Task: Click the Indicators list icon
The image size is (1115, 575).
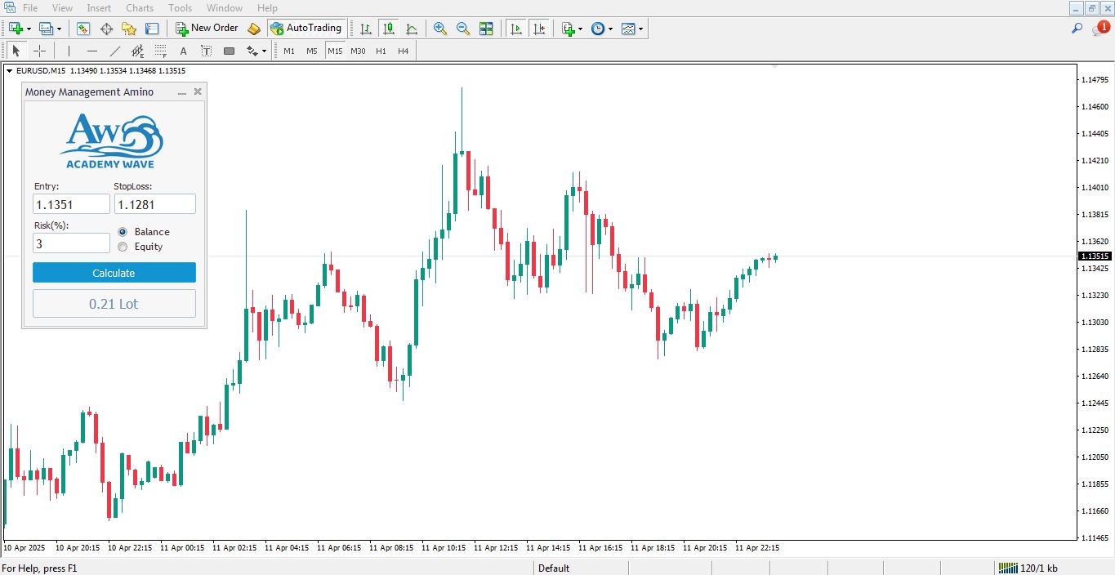Action: [x=569, y=29]
